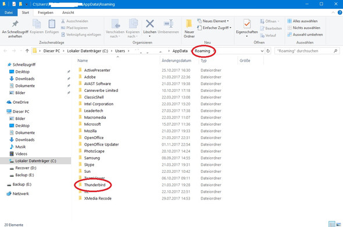
Task: Click the back navigation arrow
Action: click(x=5, y=51)
